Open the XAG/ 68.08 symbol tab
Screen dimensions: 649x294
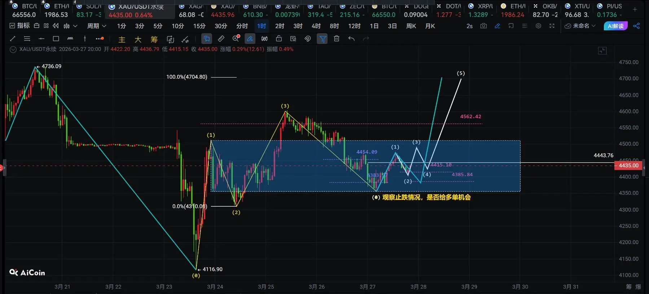pyautogui.click(x=192, y=10)
